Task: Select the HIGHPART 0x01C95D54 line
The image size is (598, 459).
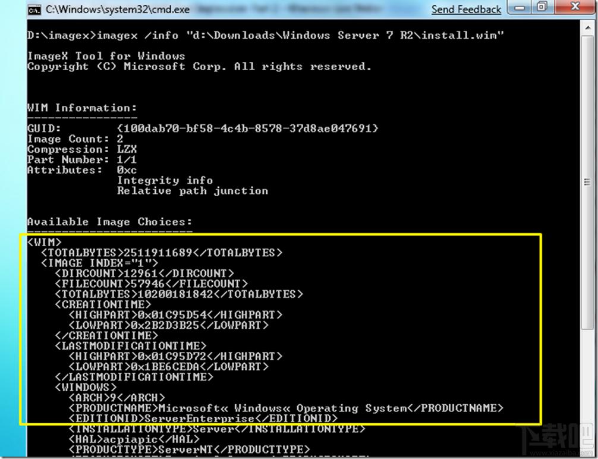Action: 175,315
